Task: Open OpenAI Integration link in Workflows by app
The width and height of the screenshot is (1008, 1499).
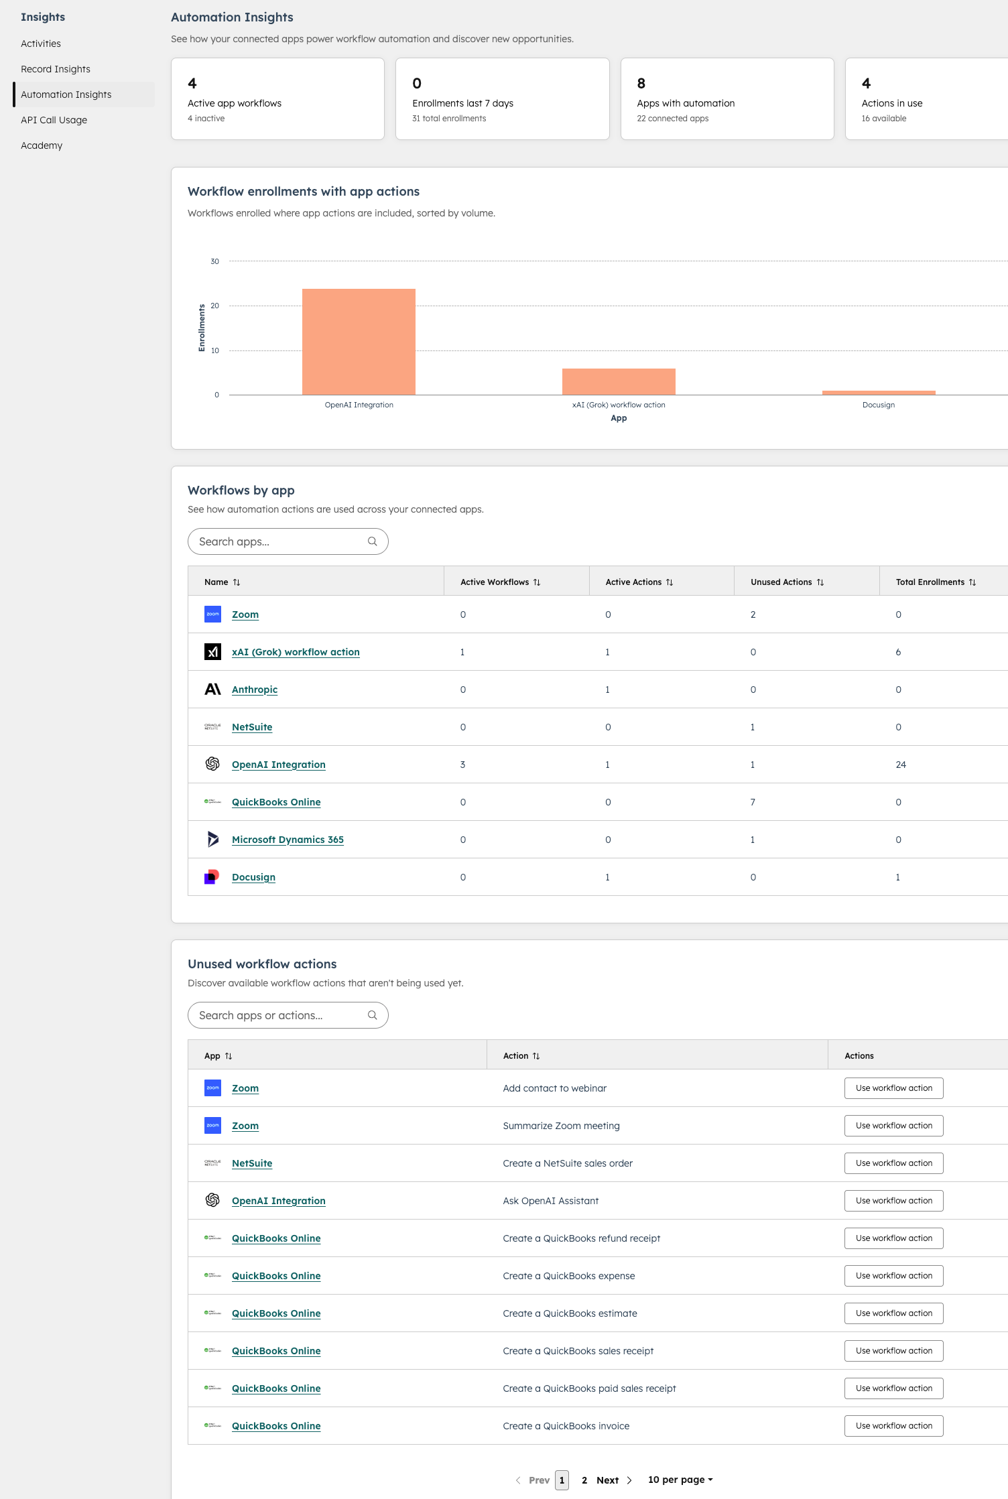Action: (x=279, y=765)
